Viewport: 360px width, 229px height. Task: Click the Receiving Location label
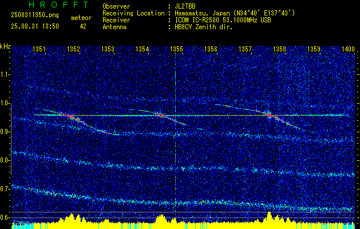point(133,13)
